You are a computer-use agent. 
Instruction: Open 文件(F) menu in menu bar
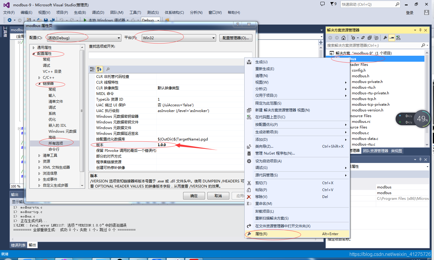coord(9,13)
